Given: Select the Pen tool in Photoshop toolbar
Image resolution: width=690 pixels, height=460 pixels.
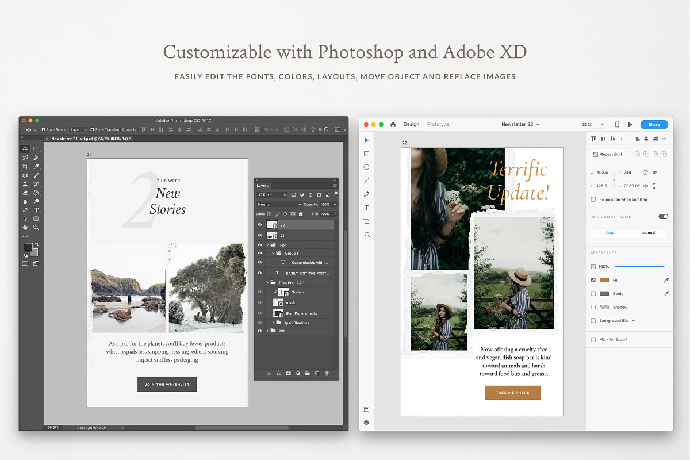Looking at the screenshot, I should 25,210.
